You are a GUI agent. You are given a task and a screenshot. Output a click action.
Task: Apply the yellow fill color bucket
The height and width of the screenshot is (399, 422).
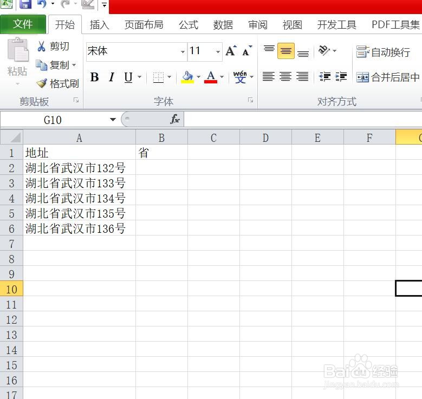187,77
